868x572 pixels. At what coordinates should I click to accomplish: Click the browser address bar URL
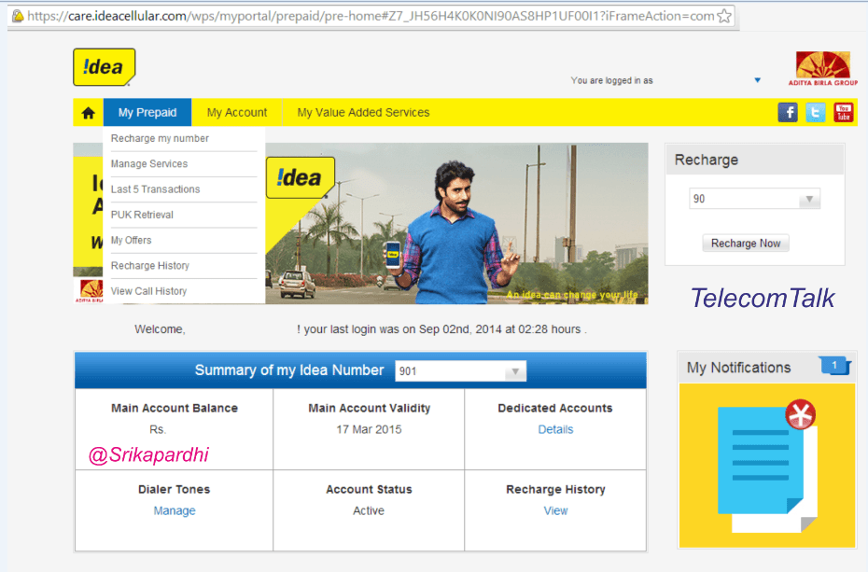[x=371, y=16]
